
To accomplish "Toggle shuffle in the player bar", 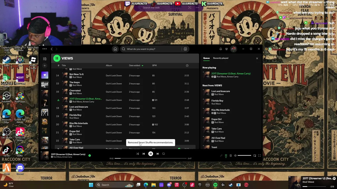I will tap(137, 154).
